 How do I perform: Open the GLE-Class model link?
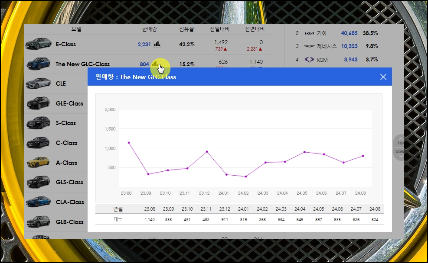coord(69,103)
